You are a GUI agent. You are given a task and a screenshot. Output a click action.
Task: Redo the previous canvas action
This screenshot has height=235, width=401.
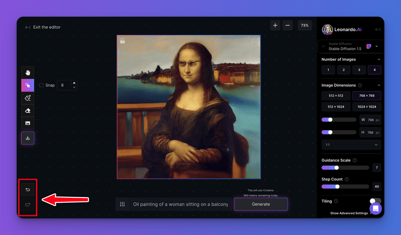coord(28,204)
